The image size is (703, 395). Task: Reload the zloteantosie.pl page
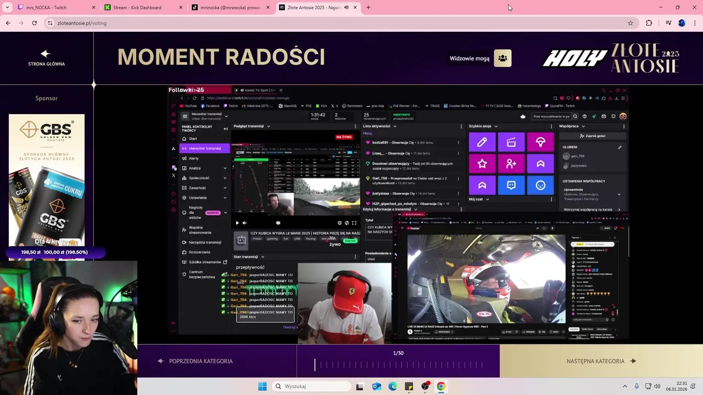pos(34,23)
